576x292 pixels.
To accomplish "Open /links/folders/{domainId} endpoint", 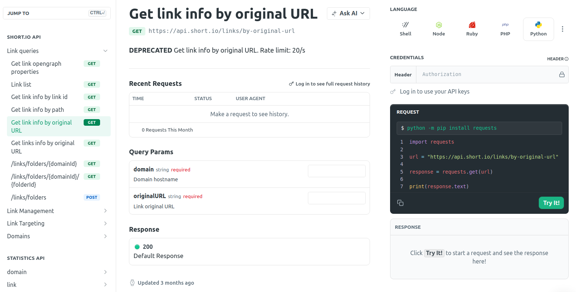I will point(58,164).
